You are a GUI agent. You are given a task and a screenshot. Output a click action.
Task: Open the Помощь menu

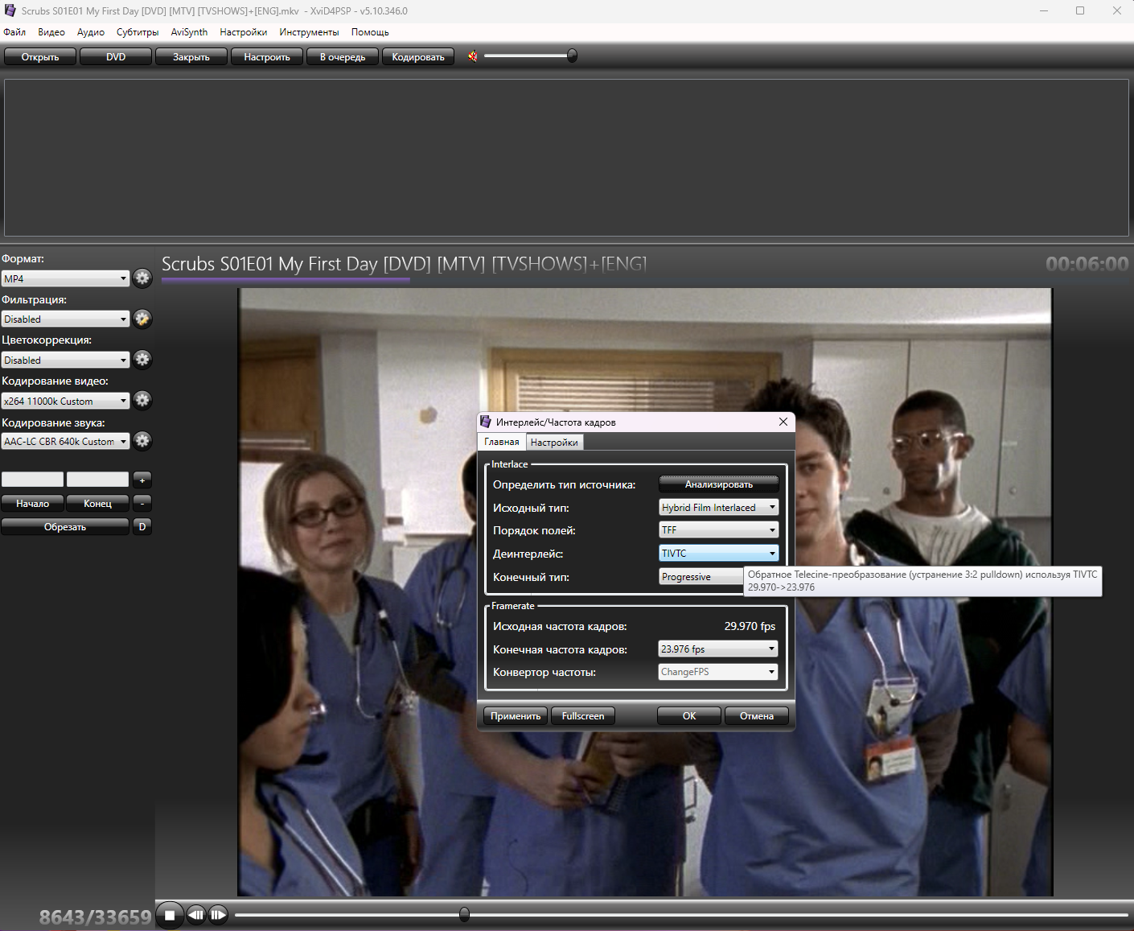pos(370,32)
